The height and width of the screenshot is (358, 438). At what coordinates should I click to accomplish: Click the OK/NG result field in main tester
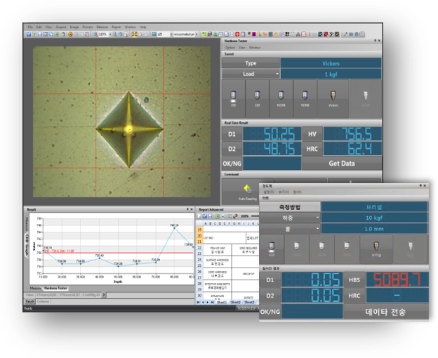272,164
